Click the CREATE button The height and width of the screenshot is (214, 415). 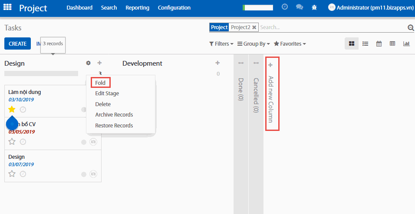17,44
